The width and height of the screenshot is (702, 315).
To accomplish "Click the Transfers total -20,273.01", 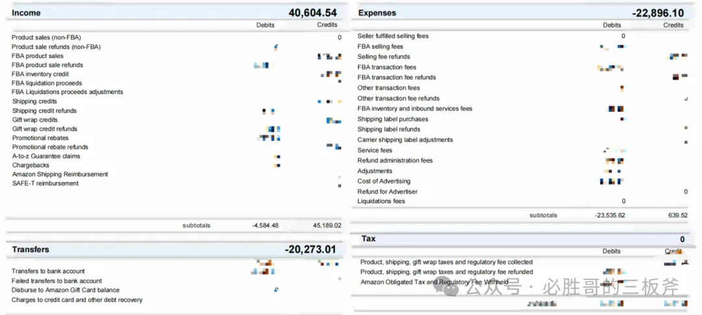I will tap(310, 249).
